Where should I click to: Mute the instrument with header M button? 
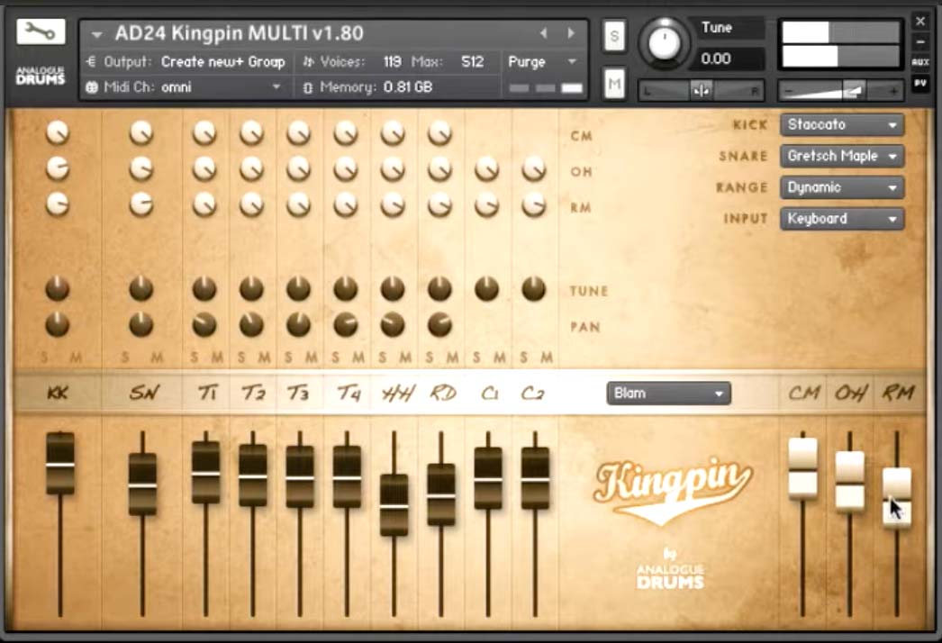point(614,83)
